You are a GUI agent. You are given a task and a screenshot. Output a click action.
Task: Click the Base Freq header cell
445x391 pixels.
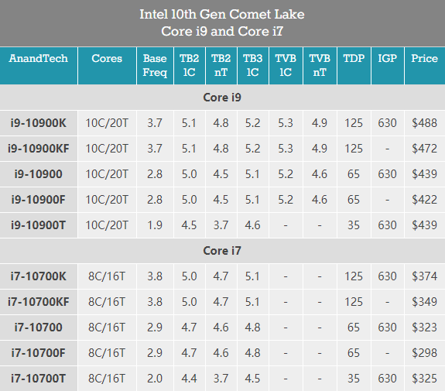[x=155, y=66]
